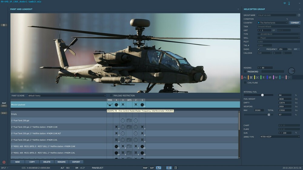Open the failures tab with crossed circle icon
The height and width of the screenshot is (170, 303).
point(270,77)
